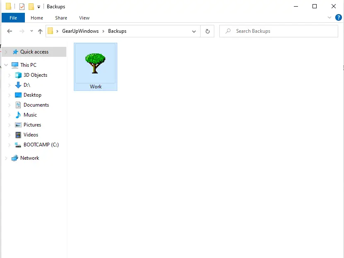Click the Videos filmstrip icon
Screen dimensions: 344x258
point(18,135)
